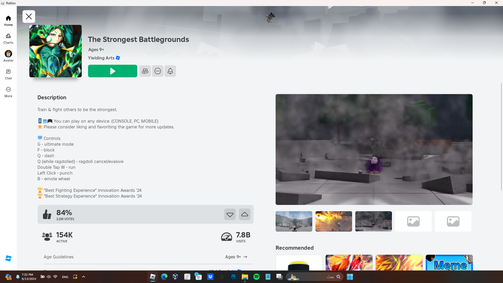Close the game details page with X
Image resolution: width=503 pixels, height=283 pixels.
coord(29,17)
